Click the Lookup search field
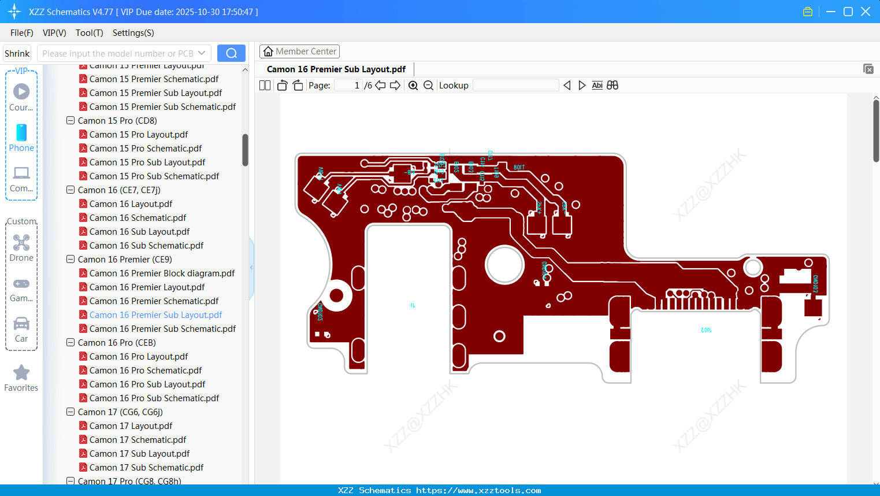 pos(516,86)
